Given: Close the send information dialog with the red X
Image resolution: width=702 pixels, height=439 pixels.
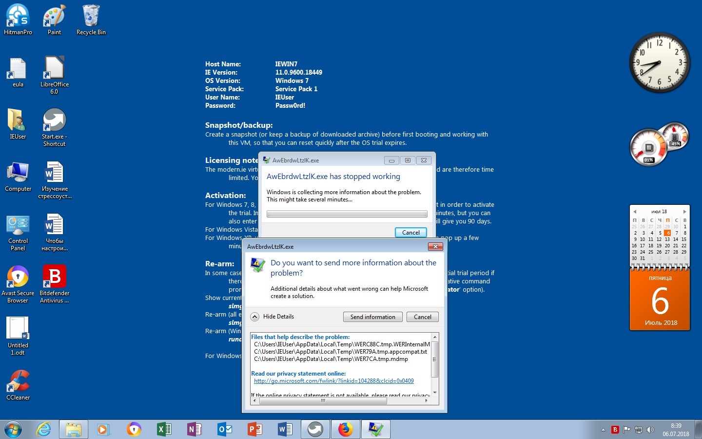Looking at the screenshot, I should coord(435,246).
